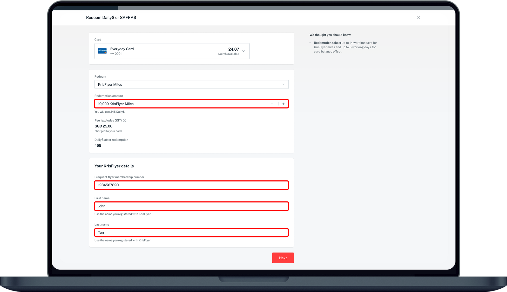
Task: Click the minus icon to decrease miles
Action: point(272,104)
